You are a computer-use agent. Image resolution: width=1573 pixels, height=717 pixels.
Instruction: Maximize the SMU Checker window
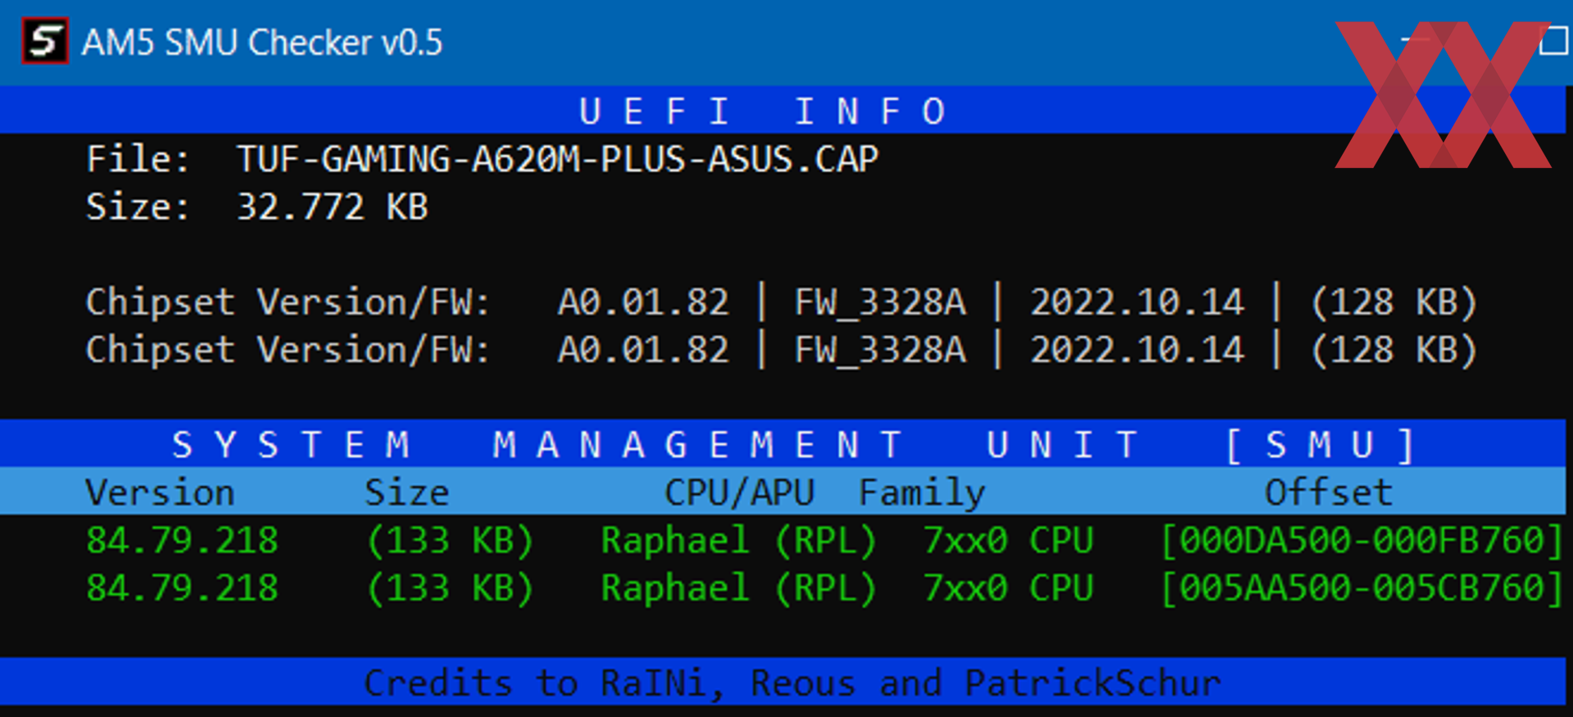[1554, 40]
